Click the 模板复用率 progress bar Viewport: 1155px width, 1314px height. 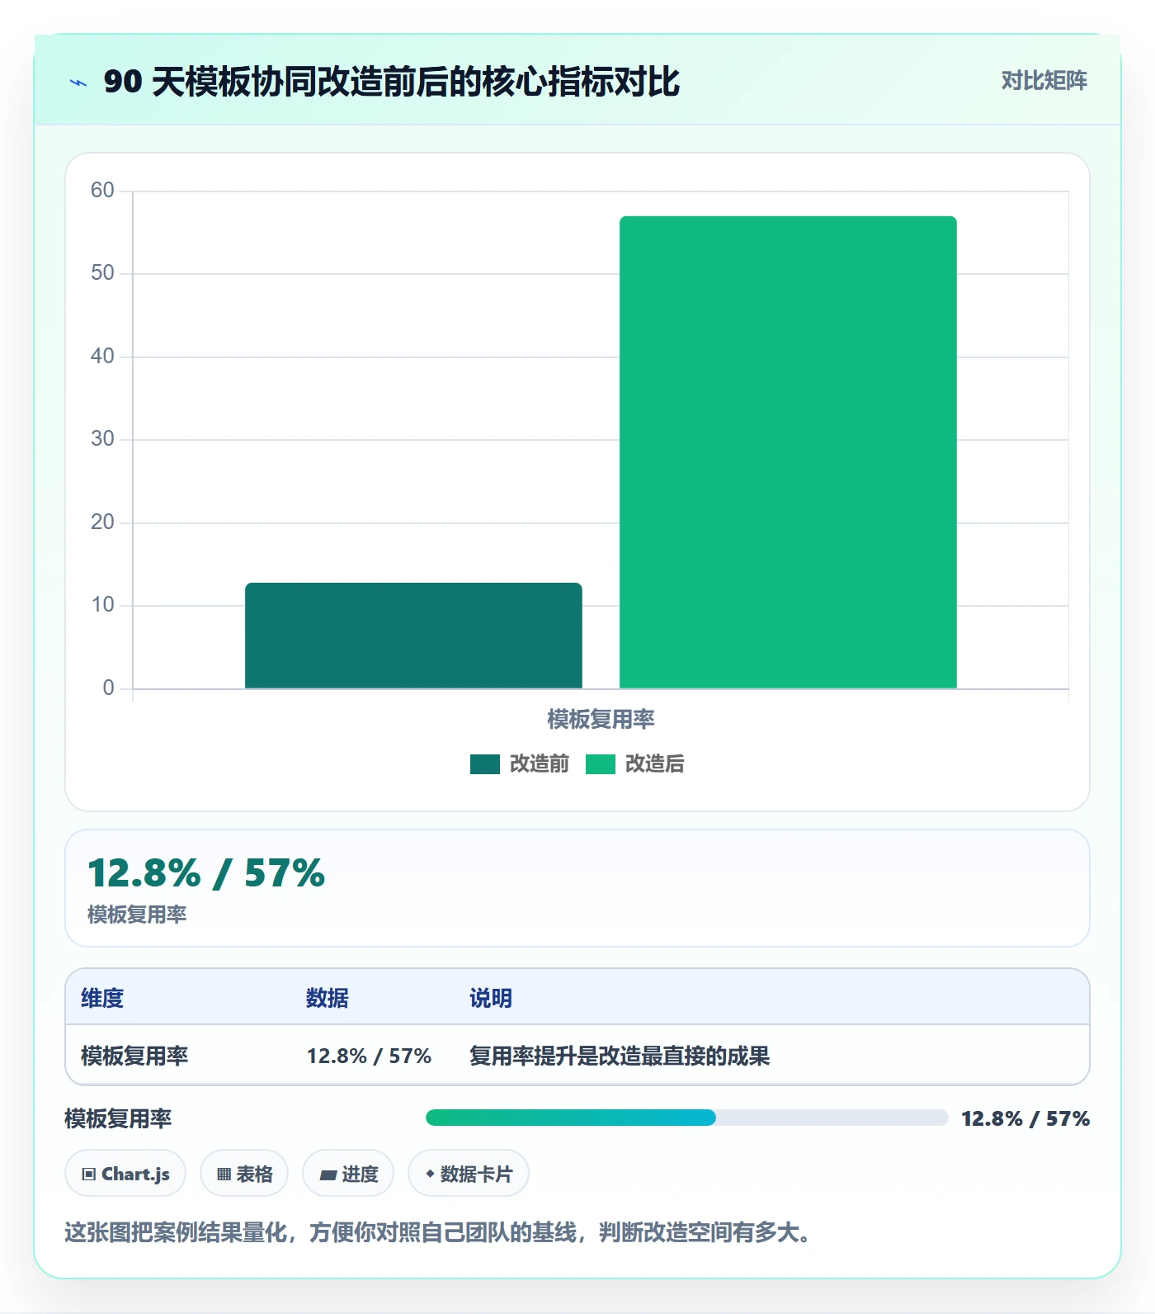686,1118
